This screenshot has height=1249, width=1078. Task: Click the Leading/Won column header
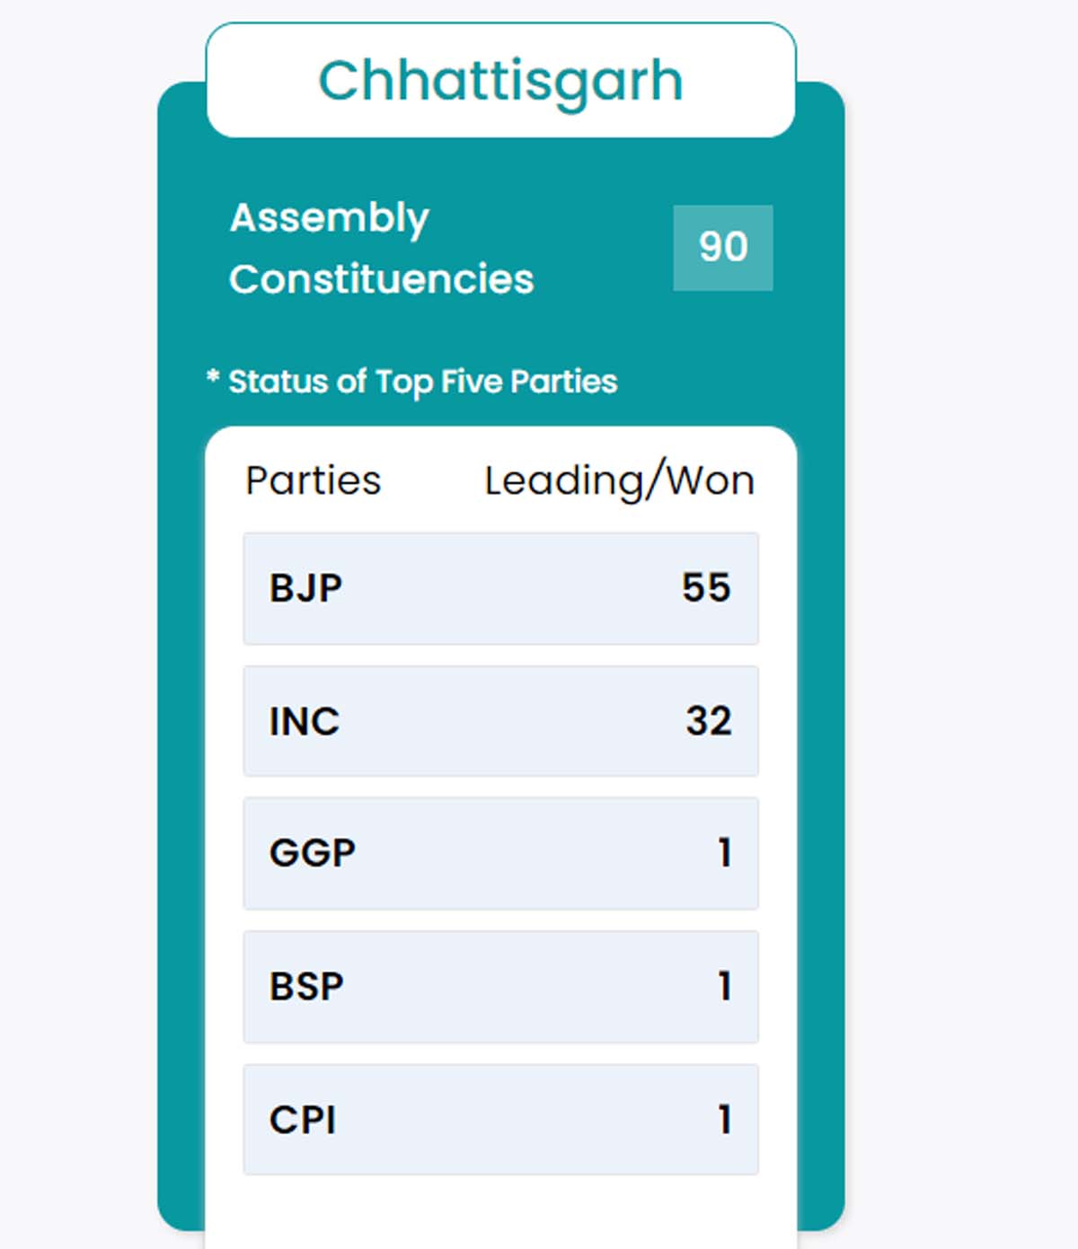[x=619, y=480]
